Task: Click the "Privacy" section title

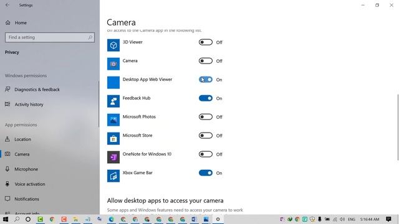Action: click(x=12, y=52)
